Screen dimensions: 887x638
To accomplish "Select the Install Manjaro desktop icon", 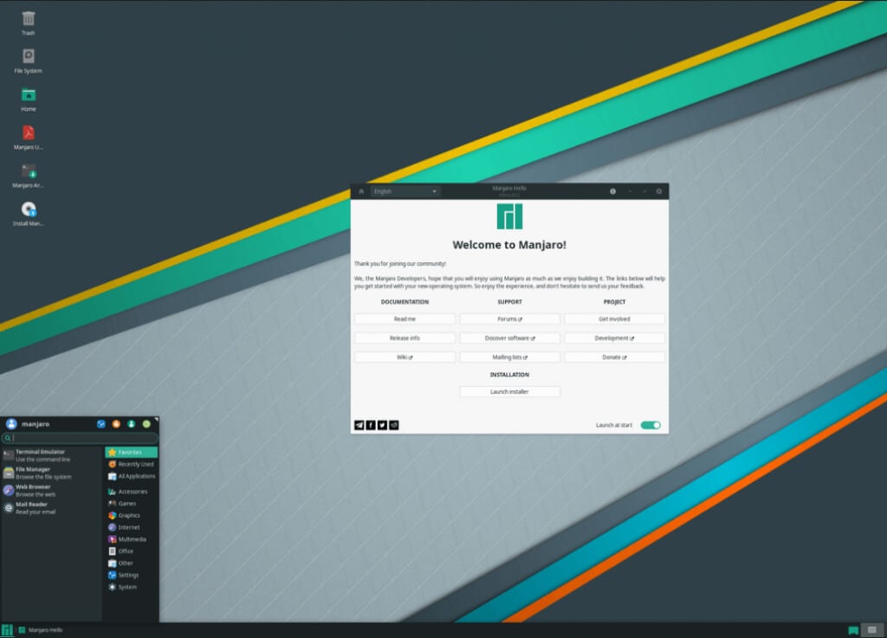I will (x=29, y=214).
